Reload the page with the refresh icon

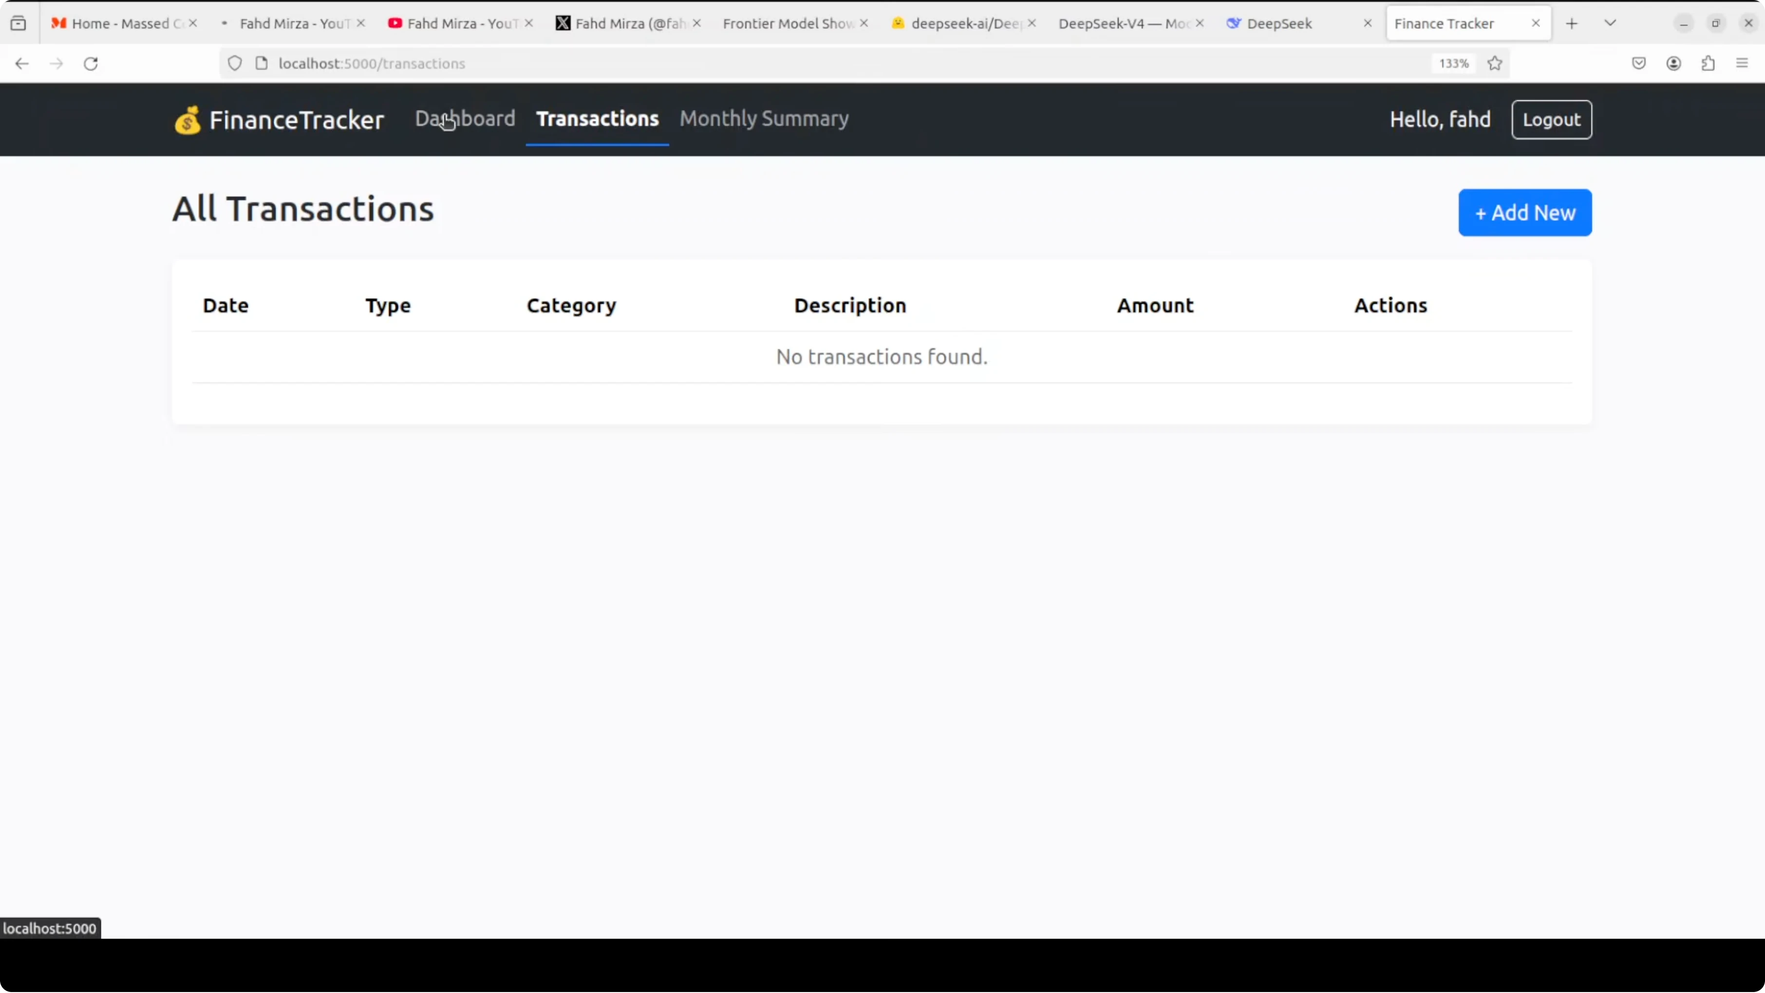91,64
